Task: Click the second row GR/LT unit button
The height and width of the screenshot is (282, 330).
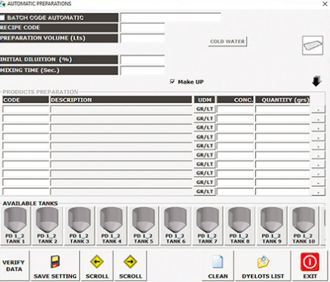Action: pos(204,118)
